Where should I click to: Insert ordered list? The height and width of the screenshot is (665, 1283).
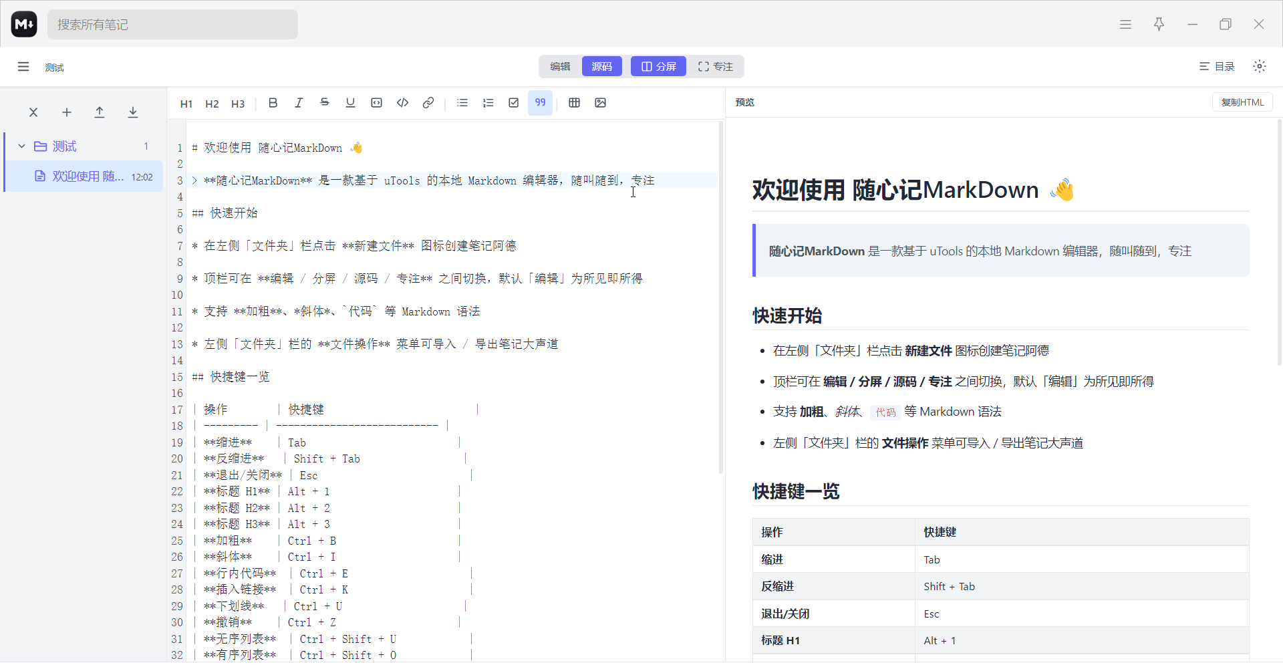click(488, 103)
